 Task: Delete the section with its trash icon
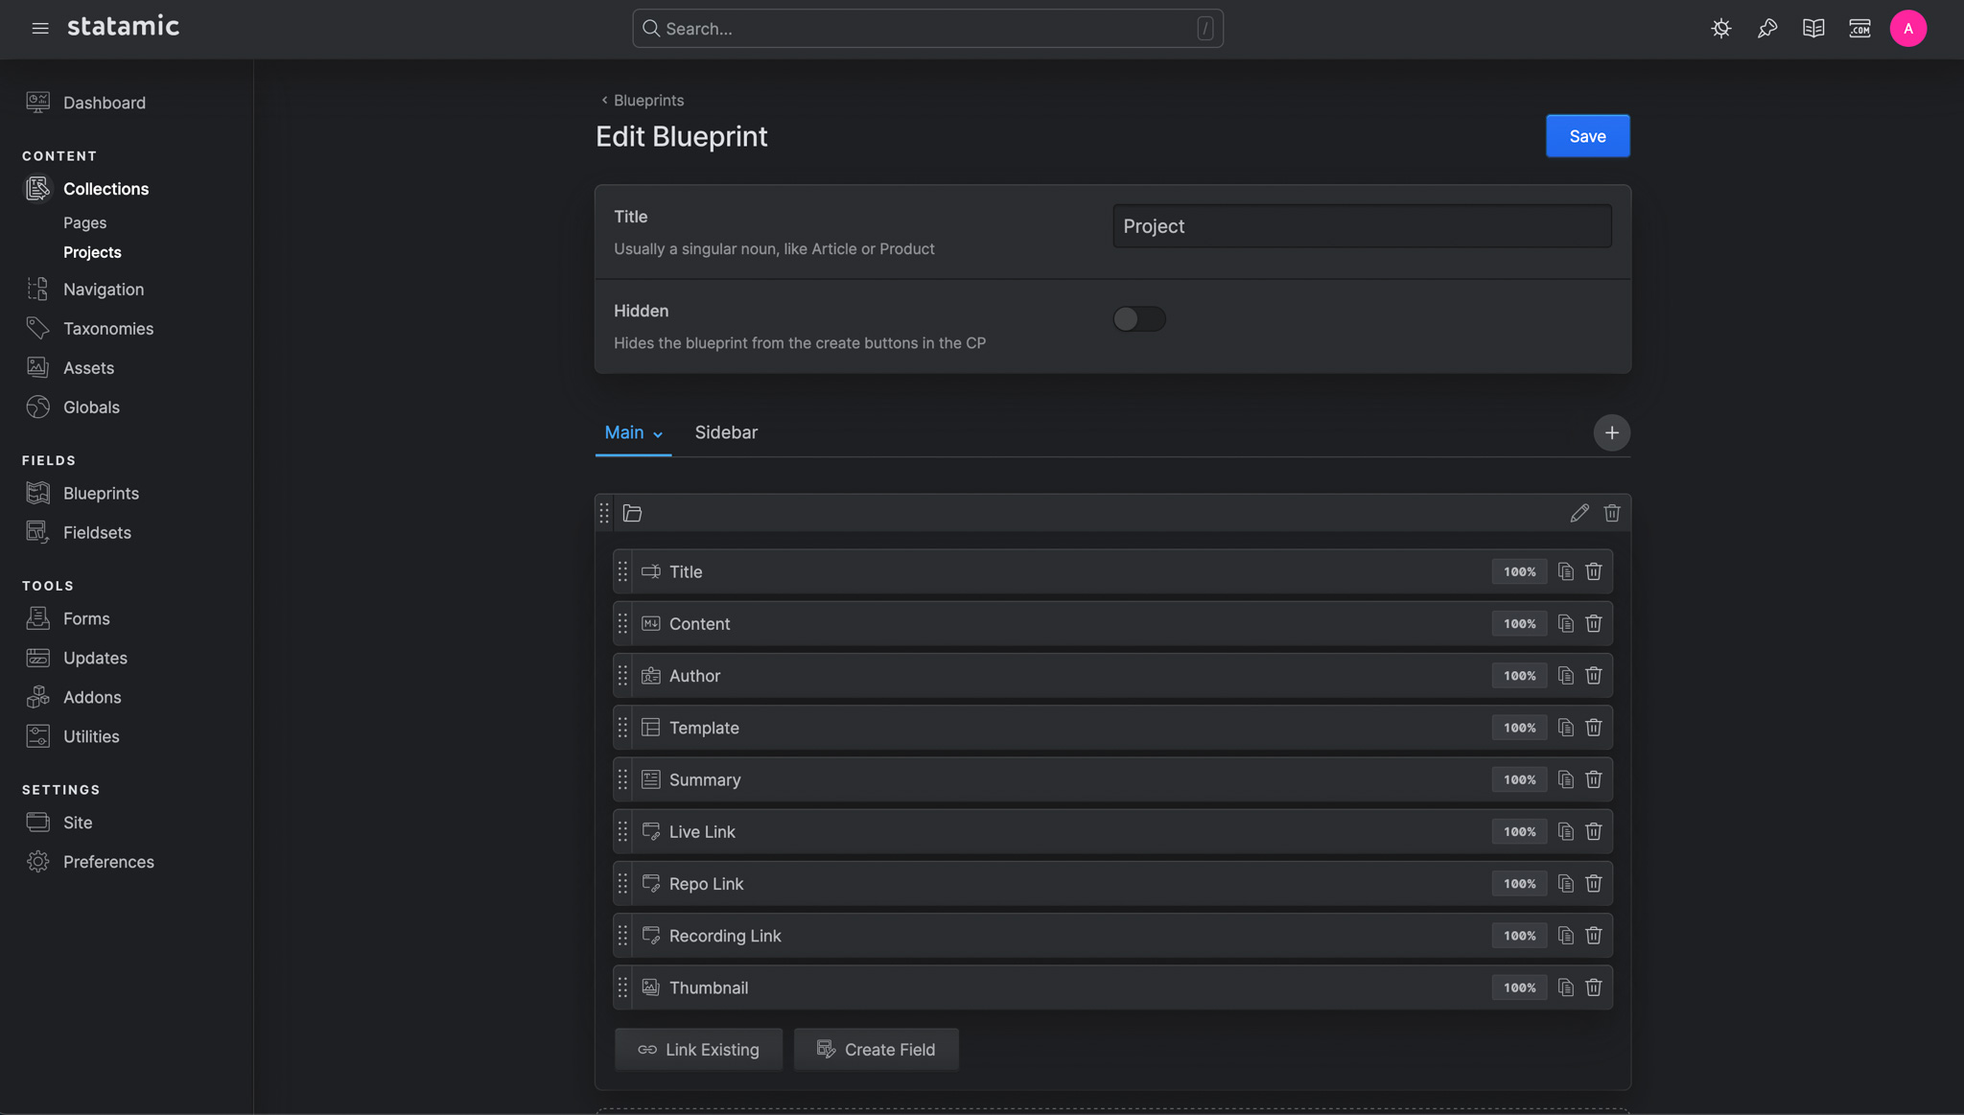tap(1612, 513)
